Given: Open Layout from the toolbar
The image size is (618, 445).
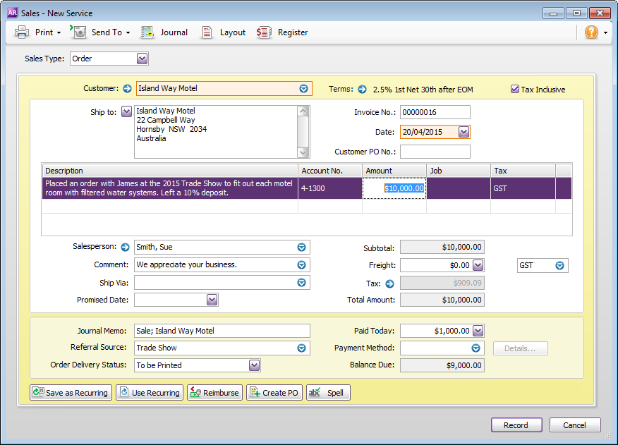Looking at the screenshot, I should (207, 32).
